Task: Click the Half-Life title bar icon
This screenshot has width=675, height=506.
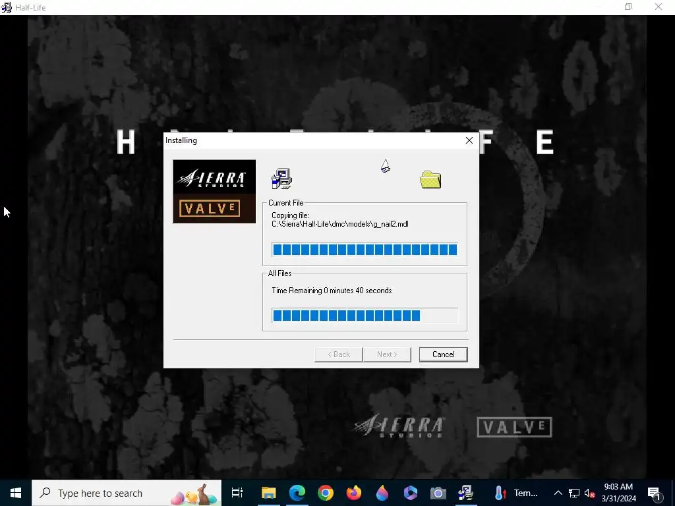Action: [x=7, y=7]
